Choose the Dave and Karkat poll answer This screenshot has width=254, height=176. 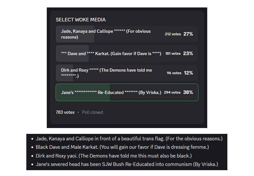pyautogui.click(x=110, y=53)
